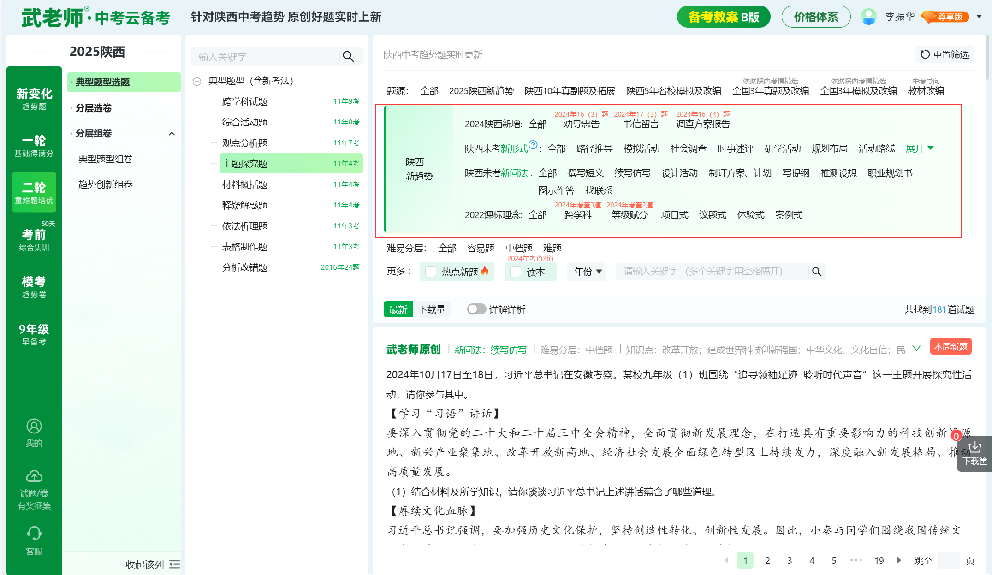Click the question mark next to 新形式
Viewport: 992px width, 575px height.
[533, 145]
